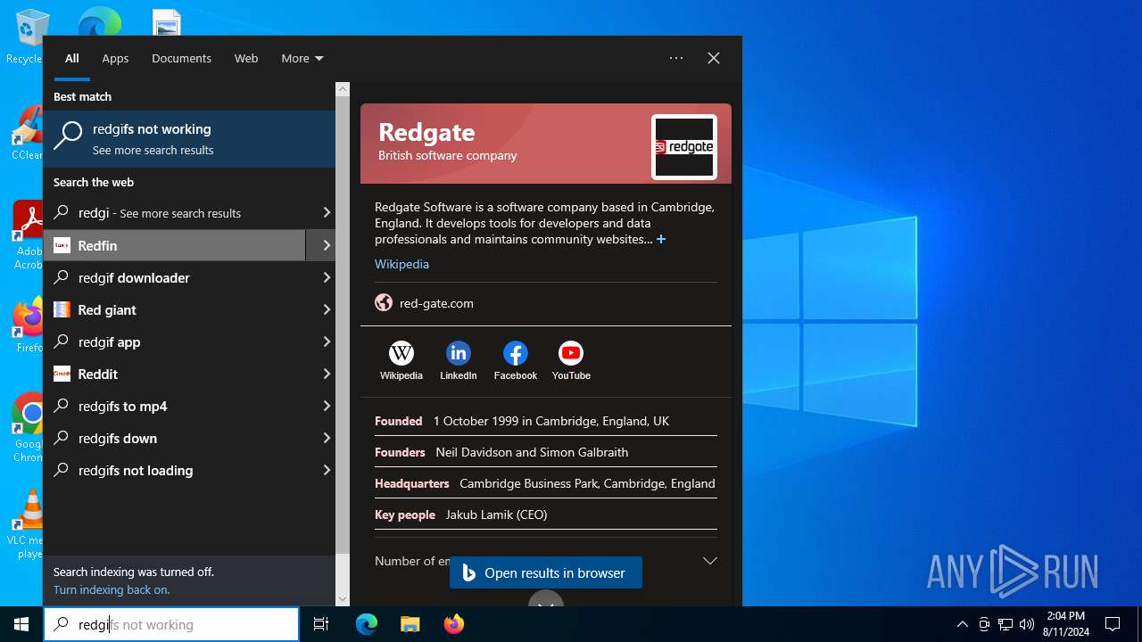Expand the More filter dropdown
This screenshot has width=1142, height=642.
pyautogui.click(x=302, y=58)
